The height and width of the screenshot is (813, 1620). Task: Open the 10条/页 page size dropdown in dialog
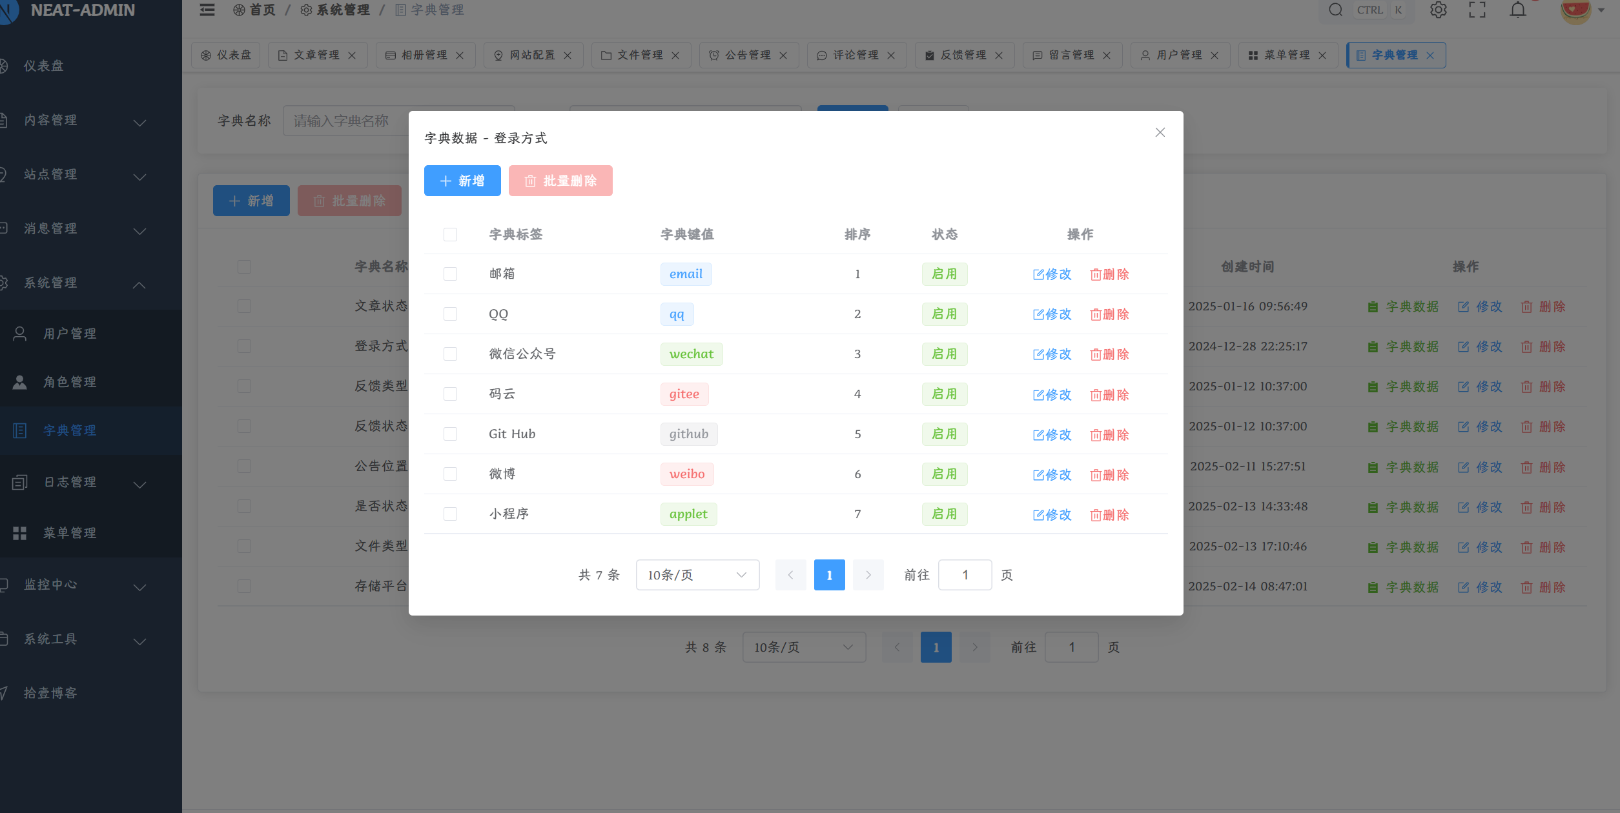click(697, 575)
